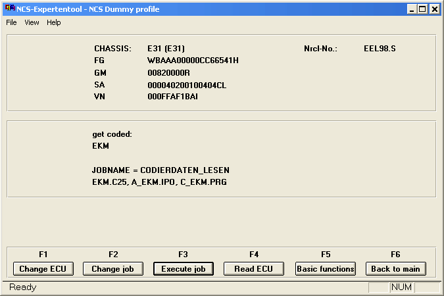444x296 pixels.
Task: Click the FG label
Action: (99, 61)
